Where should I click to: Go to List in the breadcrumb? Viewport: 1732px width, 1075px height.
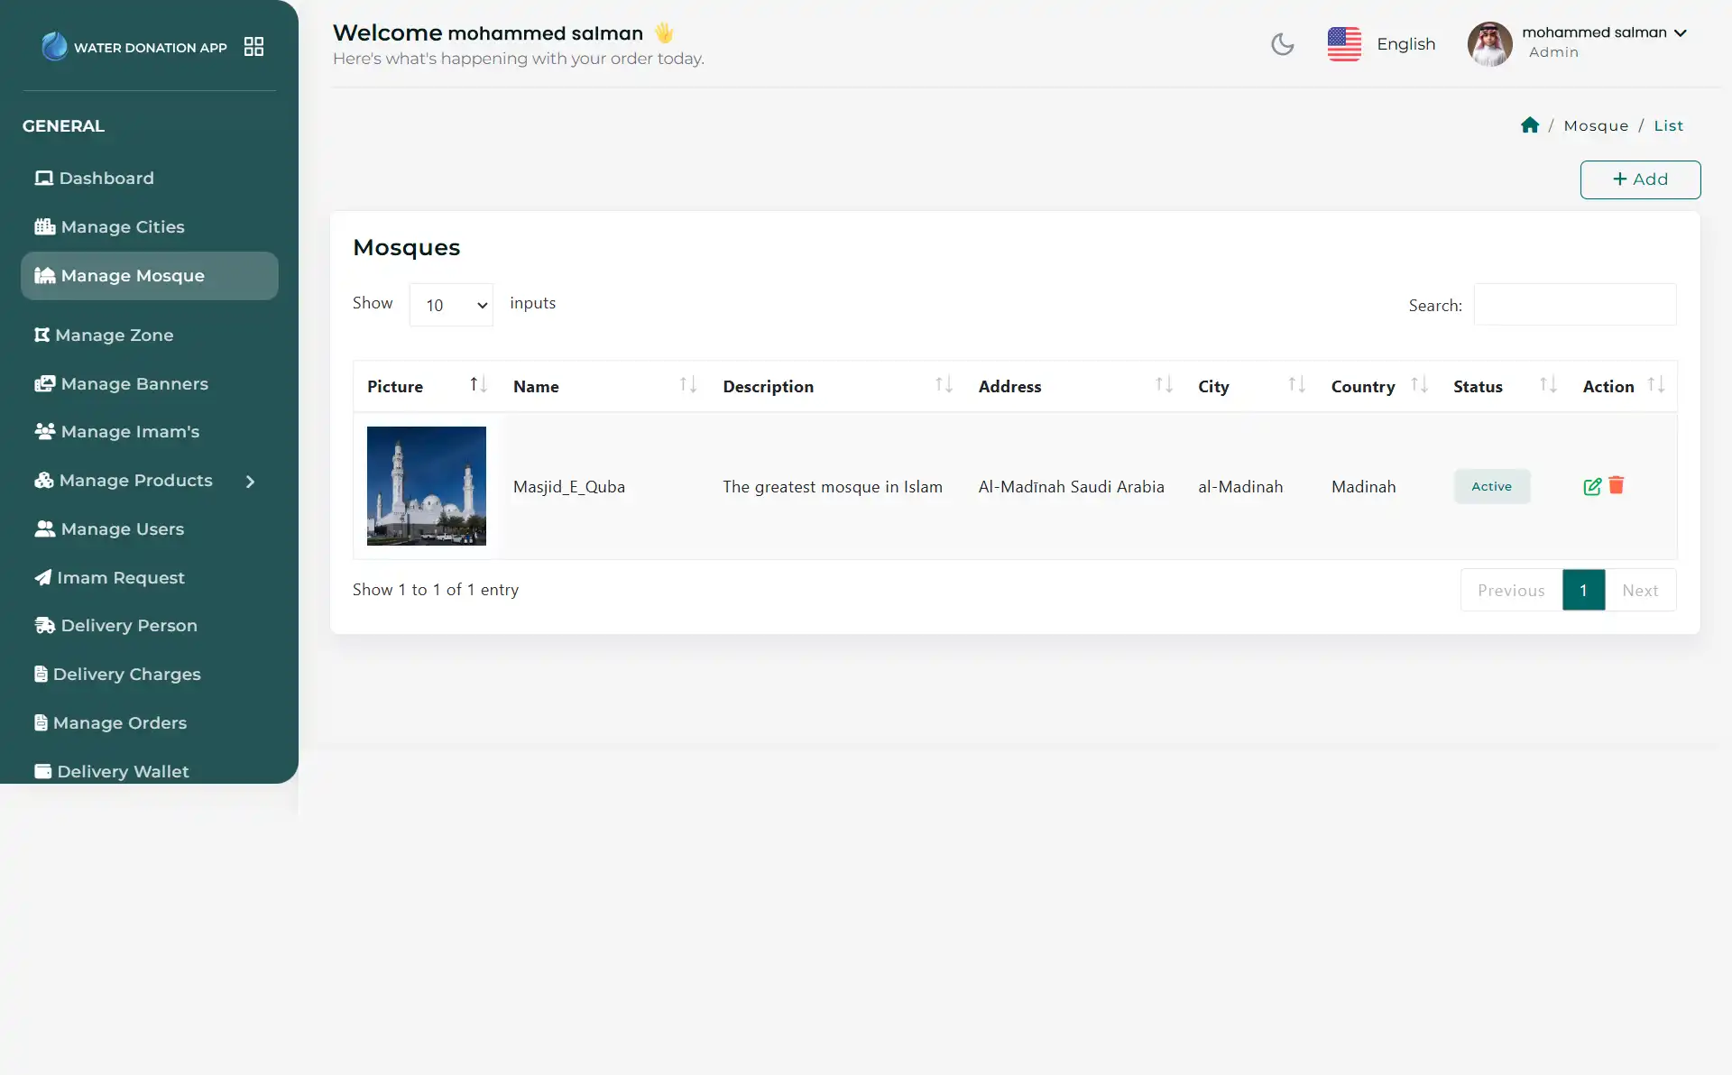[1668, 125]
